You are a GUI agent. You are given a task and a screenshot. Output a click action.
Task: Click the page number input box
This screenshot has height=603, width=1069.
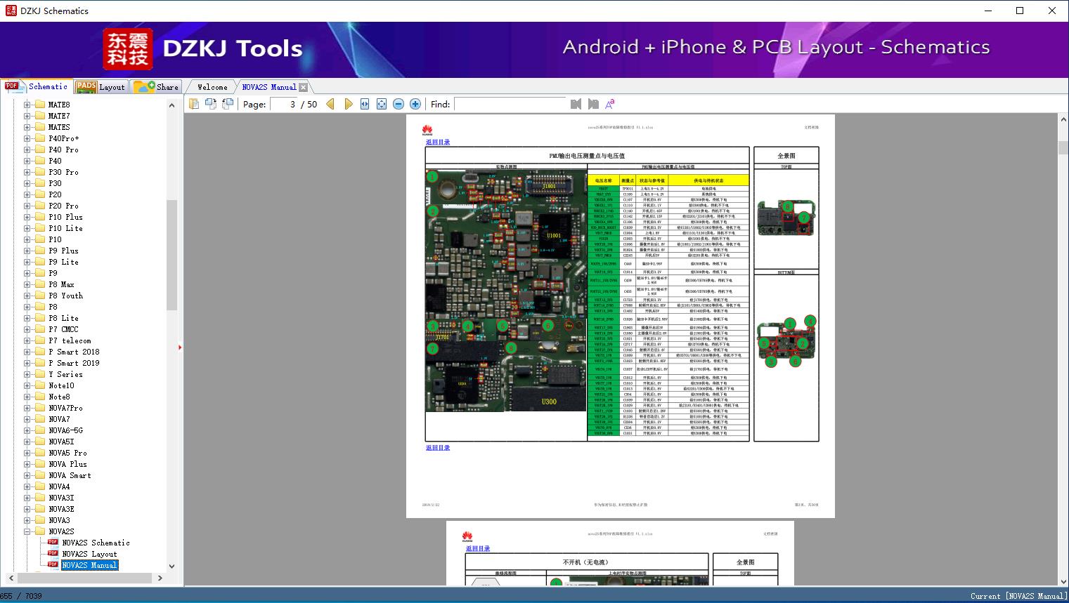point(283,104)
